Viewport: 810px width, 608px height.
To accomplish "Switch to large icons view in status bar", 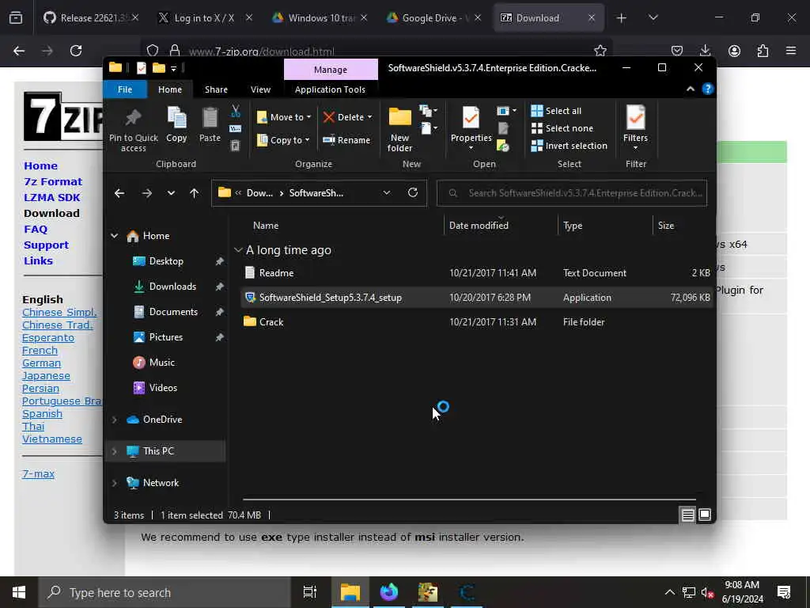I will (x=705, y=515).
